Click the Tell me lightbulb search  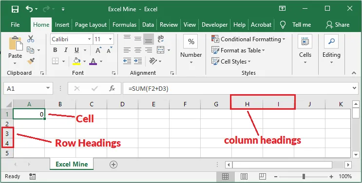point(283,25)
